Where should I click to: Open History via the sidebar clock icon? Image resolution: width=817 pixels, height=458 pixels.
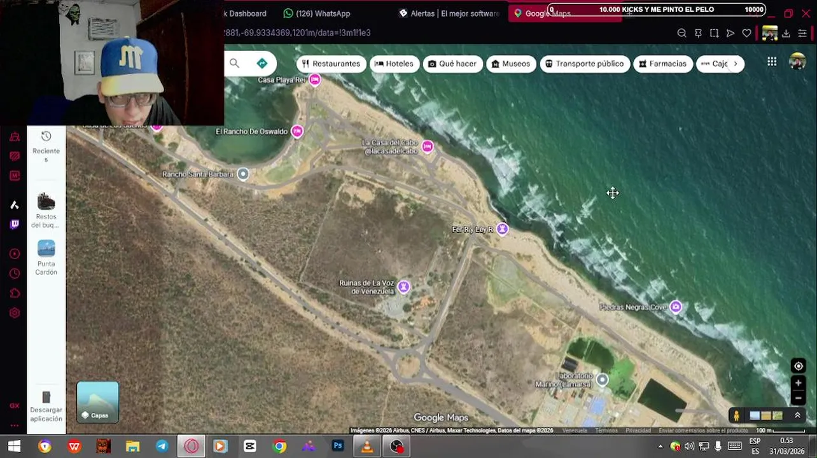tap(15, 274)
